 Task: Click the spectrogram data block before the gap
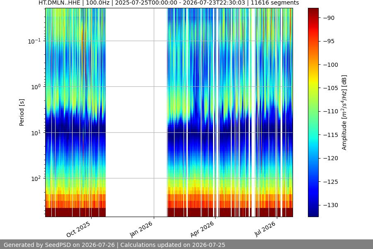[x=75, y=112]
